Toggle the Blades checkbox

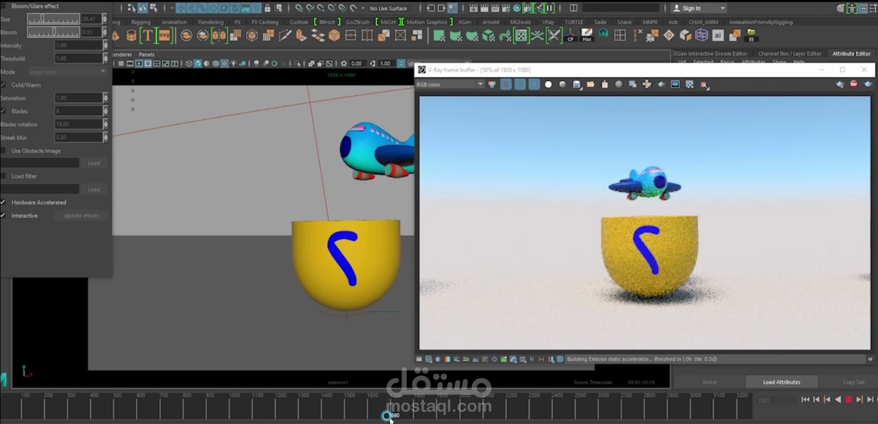pos(3,111)
